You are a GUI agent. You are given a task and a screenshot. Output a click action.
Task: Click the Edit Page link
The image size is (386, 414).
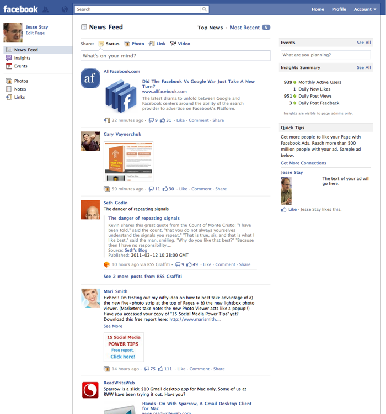point(35,33)
